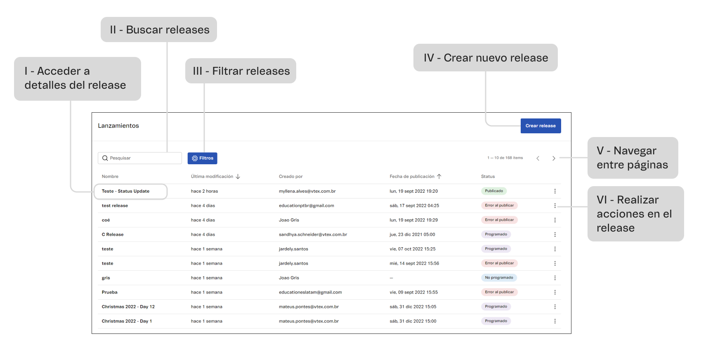
Task: Click the Pesquisar search field
Action: click(140, 158)
